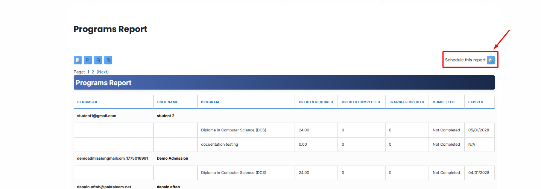Click the Schedule this report label
Viewport: 541px width, 189px height.
(x=465, y=60)
